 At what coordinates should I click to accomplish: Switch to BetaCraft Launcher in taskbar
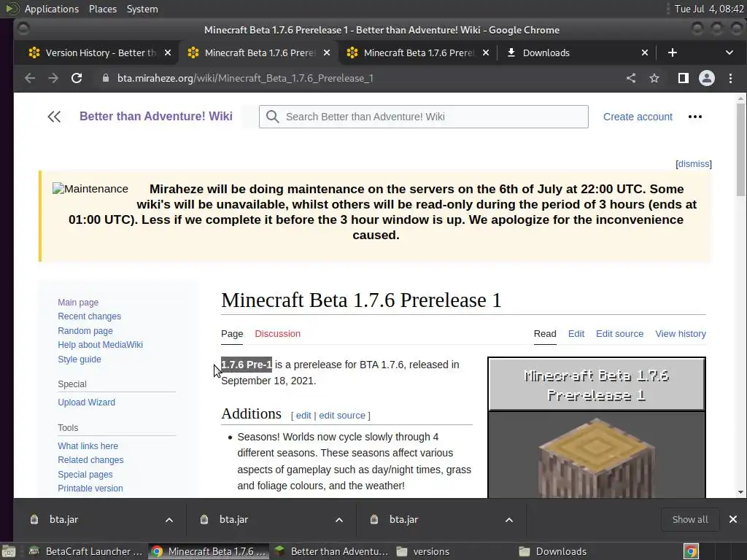click(85, 551)
